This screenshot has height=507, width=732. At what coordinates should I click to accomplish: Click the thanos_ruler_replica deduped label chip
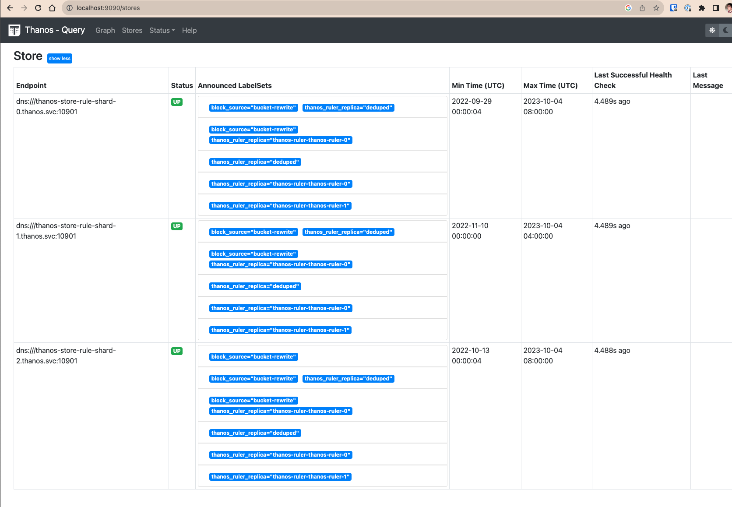(x=348, y=107)
